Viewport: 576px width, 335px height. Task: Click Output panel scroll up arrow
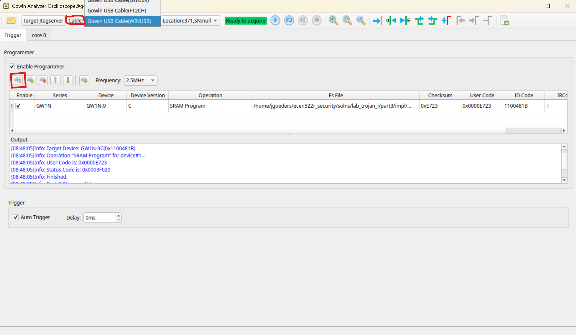point(564,147)
